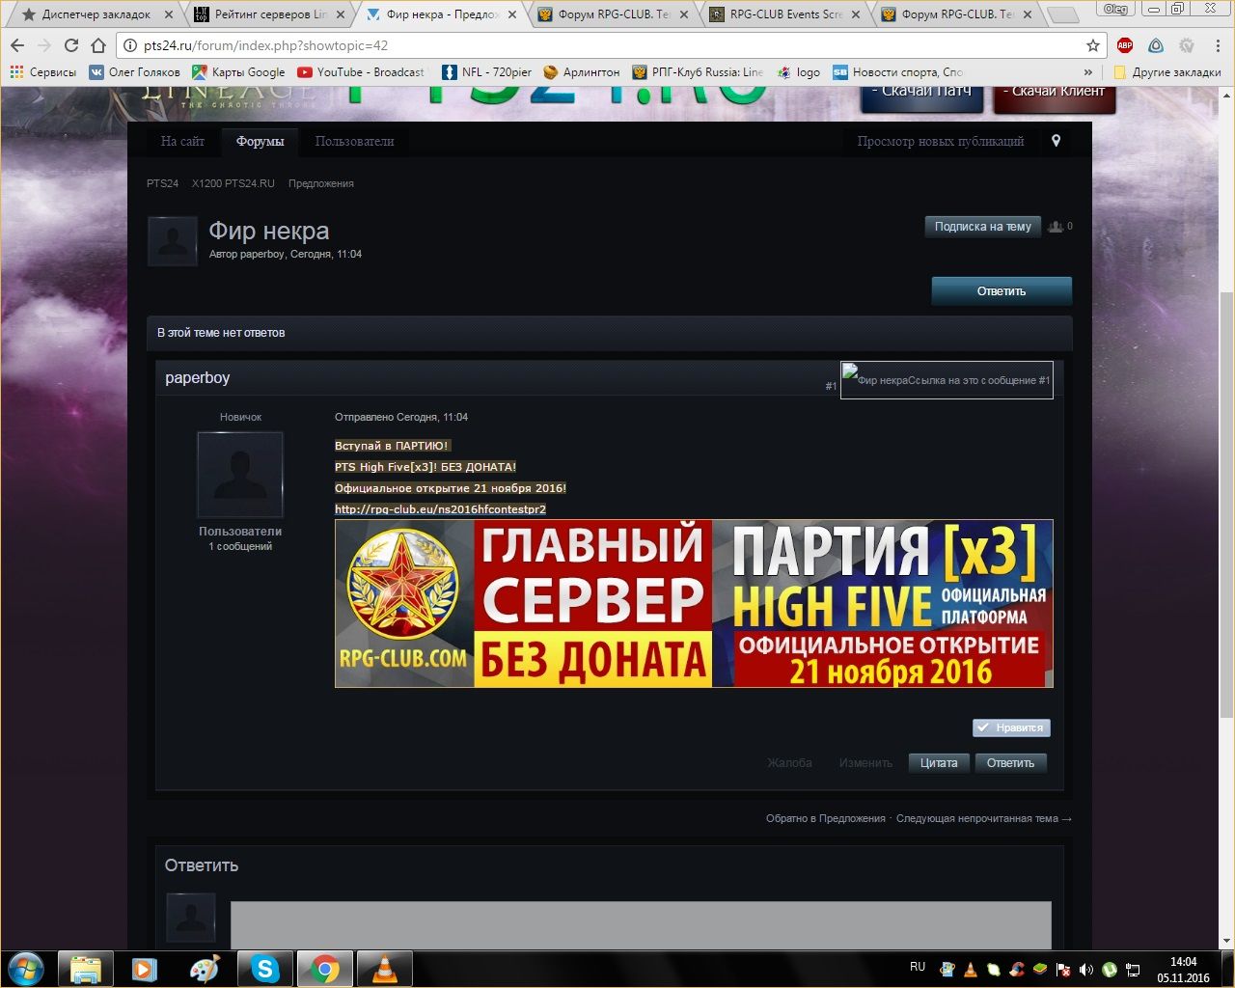Click the address bar URL field
The width and height of the screenshot is (1235, 988).
tap(608, 45)
